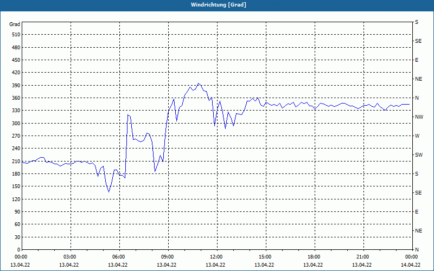Viewport: 434px width, 271px height.
Task: Select the date 13.04.22 below 06:00
Action: [x=118, y=264]
